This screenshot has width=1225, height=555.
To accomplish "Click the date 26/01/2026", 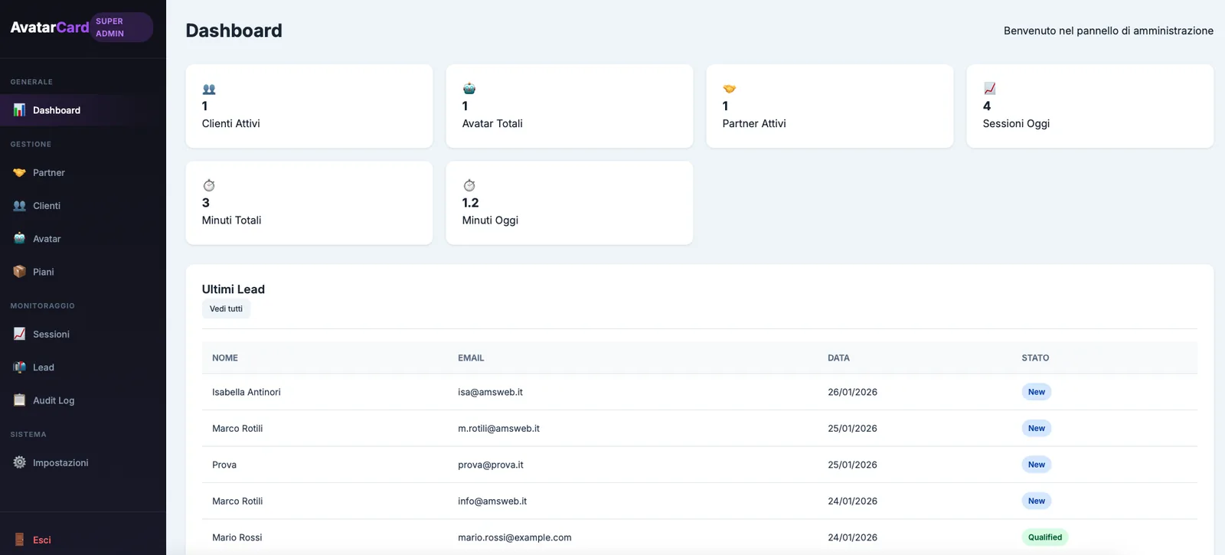I will pos(852,392).
